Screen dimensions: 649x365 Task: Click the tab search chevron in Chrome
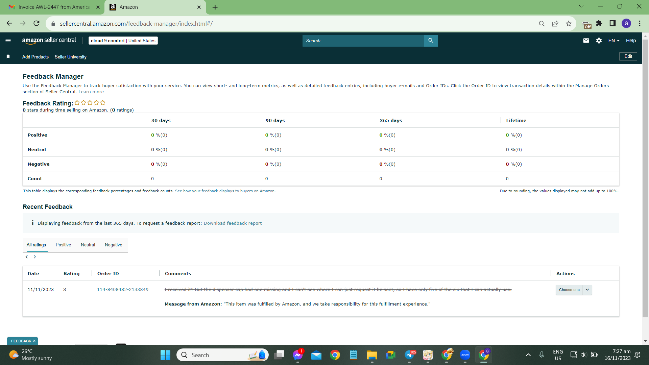581,6
